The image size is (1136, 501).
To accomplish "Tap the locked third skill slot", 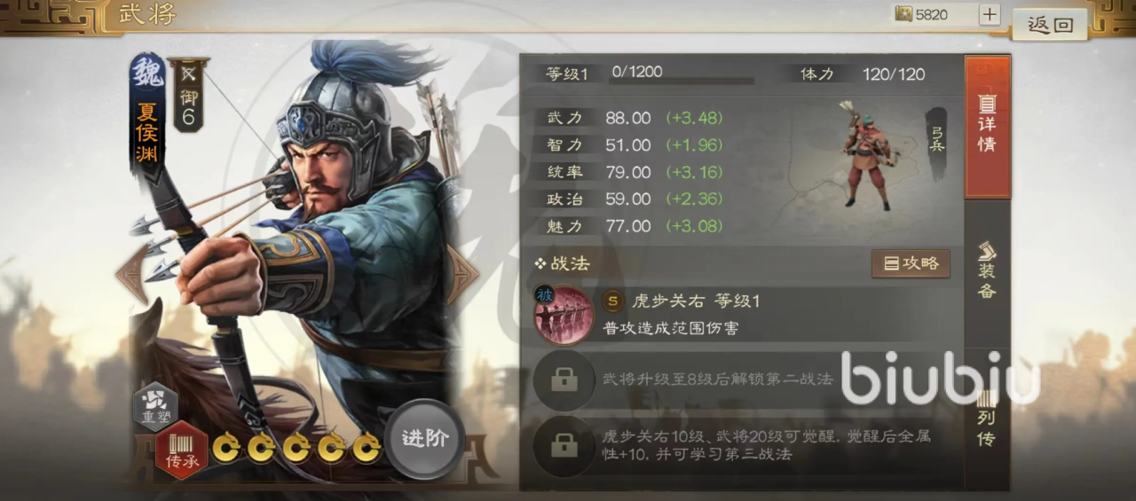I will [564, 445].
